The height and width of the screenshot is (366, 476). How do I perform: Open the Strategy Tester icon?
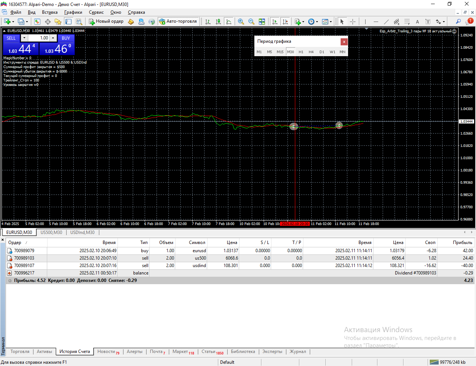pyautogui.click(x=79, y=22)
